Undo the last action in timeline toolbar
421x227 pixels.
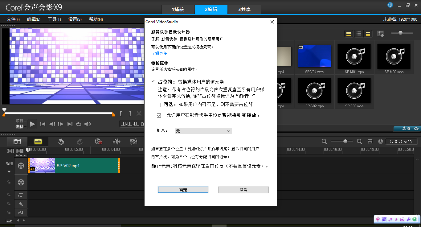click(61, 142)
